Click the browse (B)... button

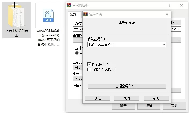176,22
